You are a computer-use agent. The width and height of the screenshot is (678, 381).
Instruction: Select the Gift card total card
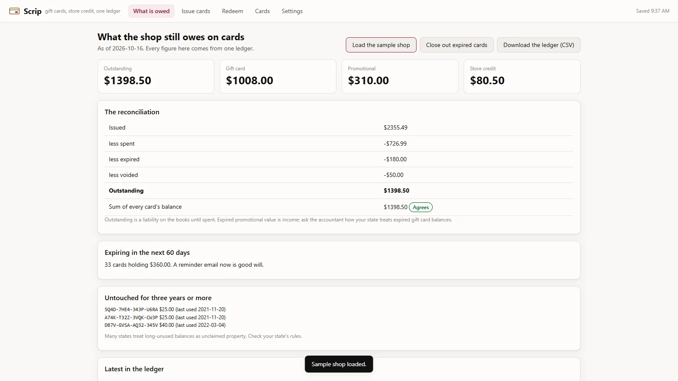click(278, 76)
